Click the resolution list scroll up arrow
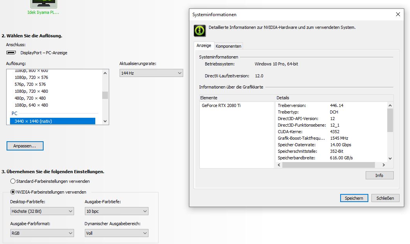 105,73
